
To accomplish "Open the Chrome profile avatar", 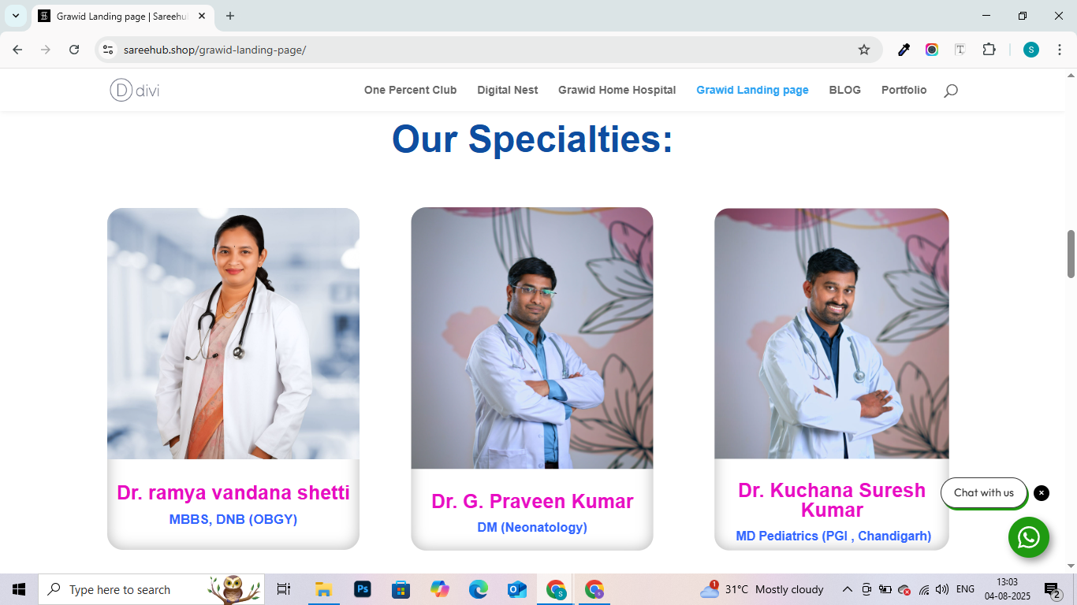I will 1031,50.
